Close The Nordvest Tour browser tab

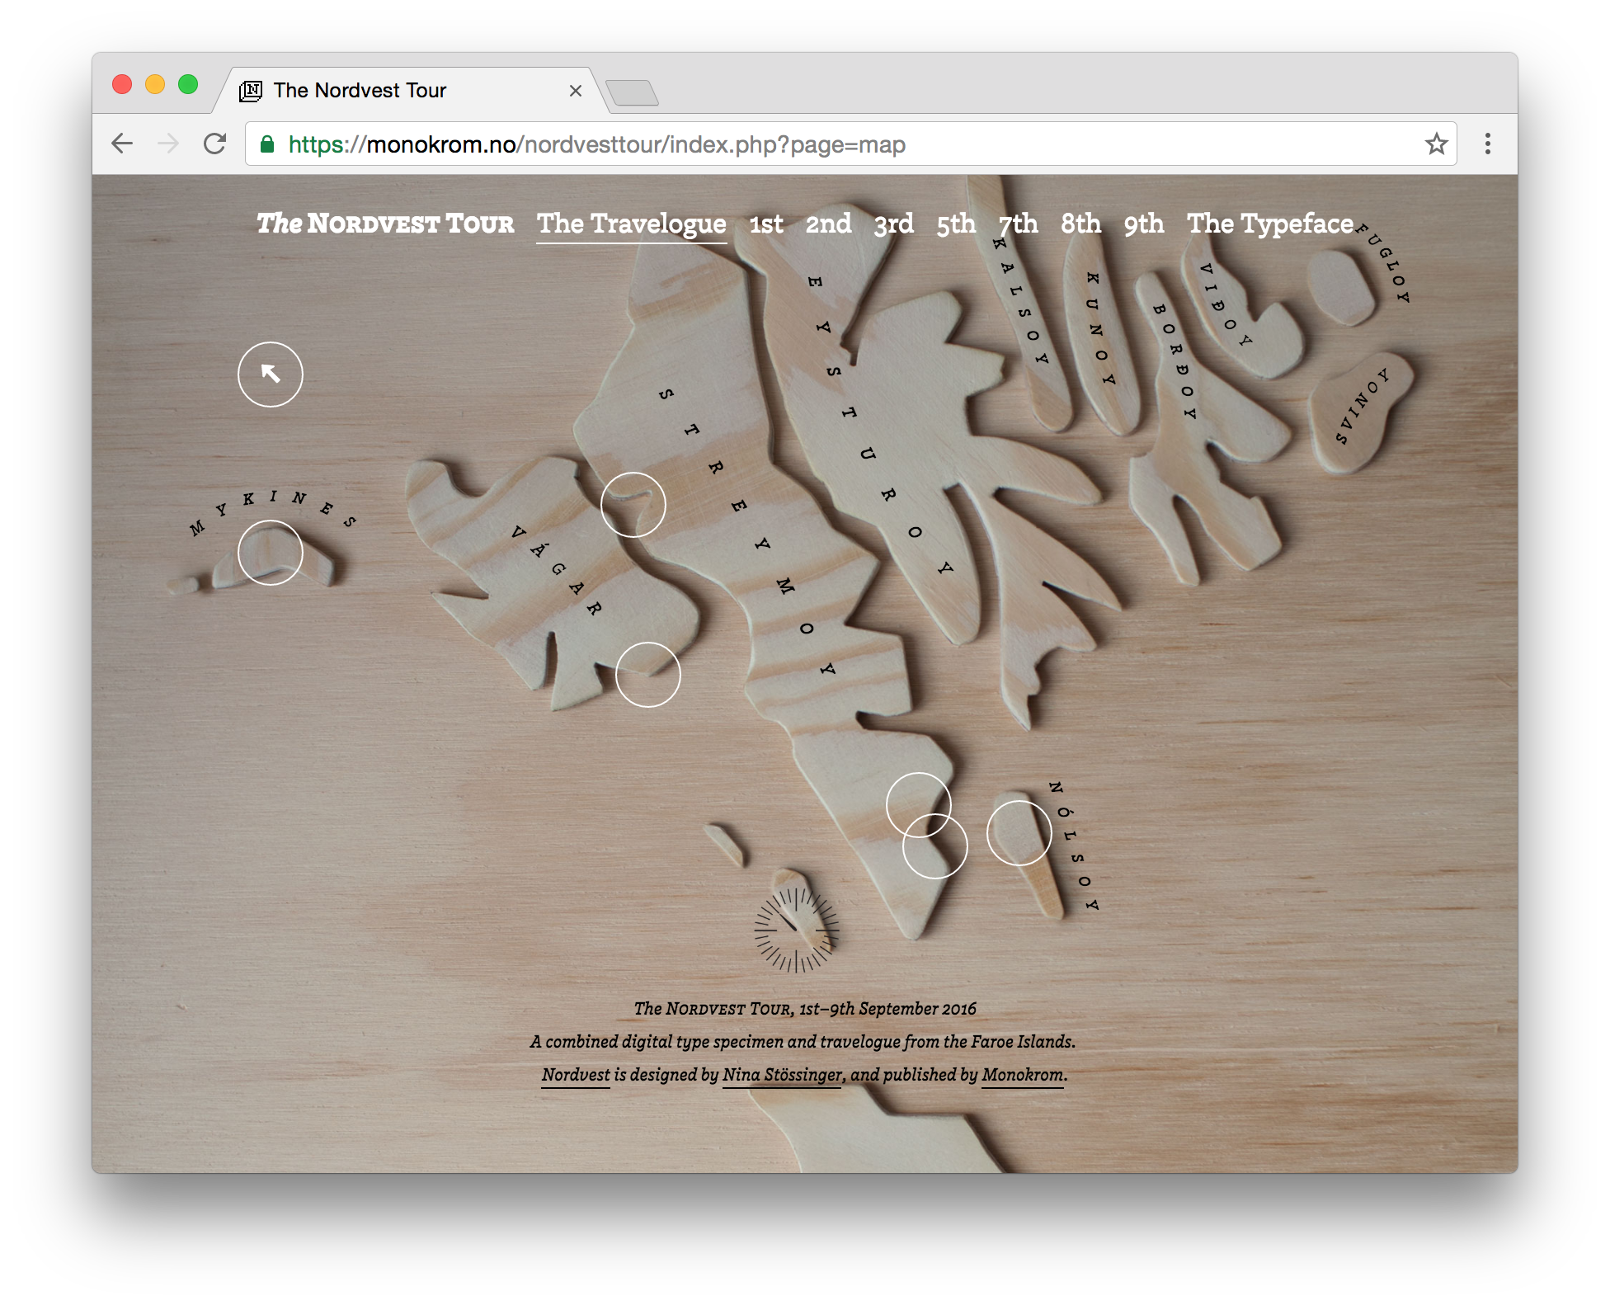pos(576,91)
